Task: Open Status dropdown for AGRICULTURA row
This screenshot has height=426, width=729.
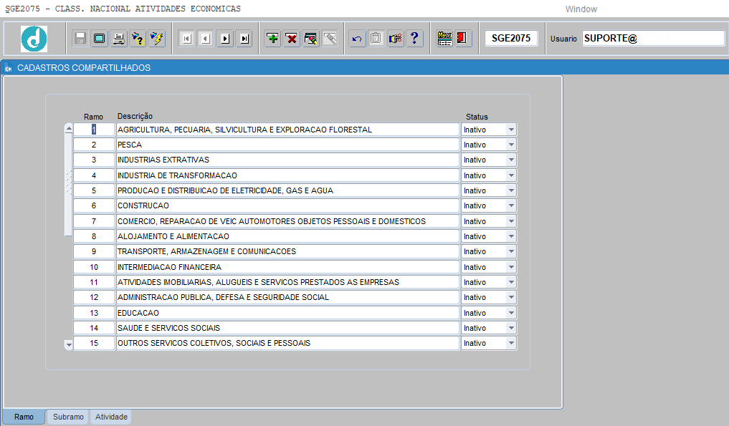Action: pyautogui.click(x=511, y=130)
